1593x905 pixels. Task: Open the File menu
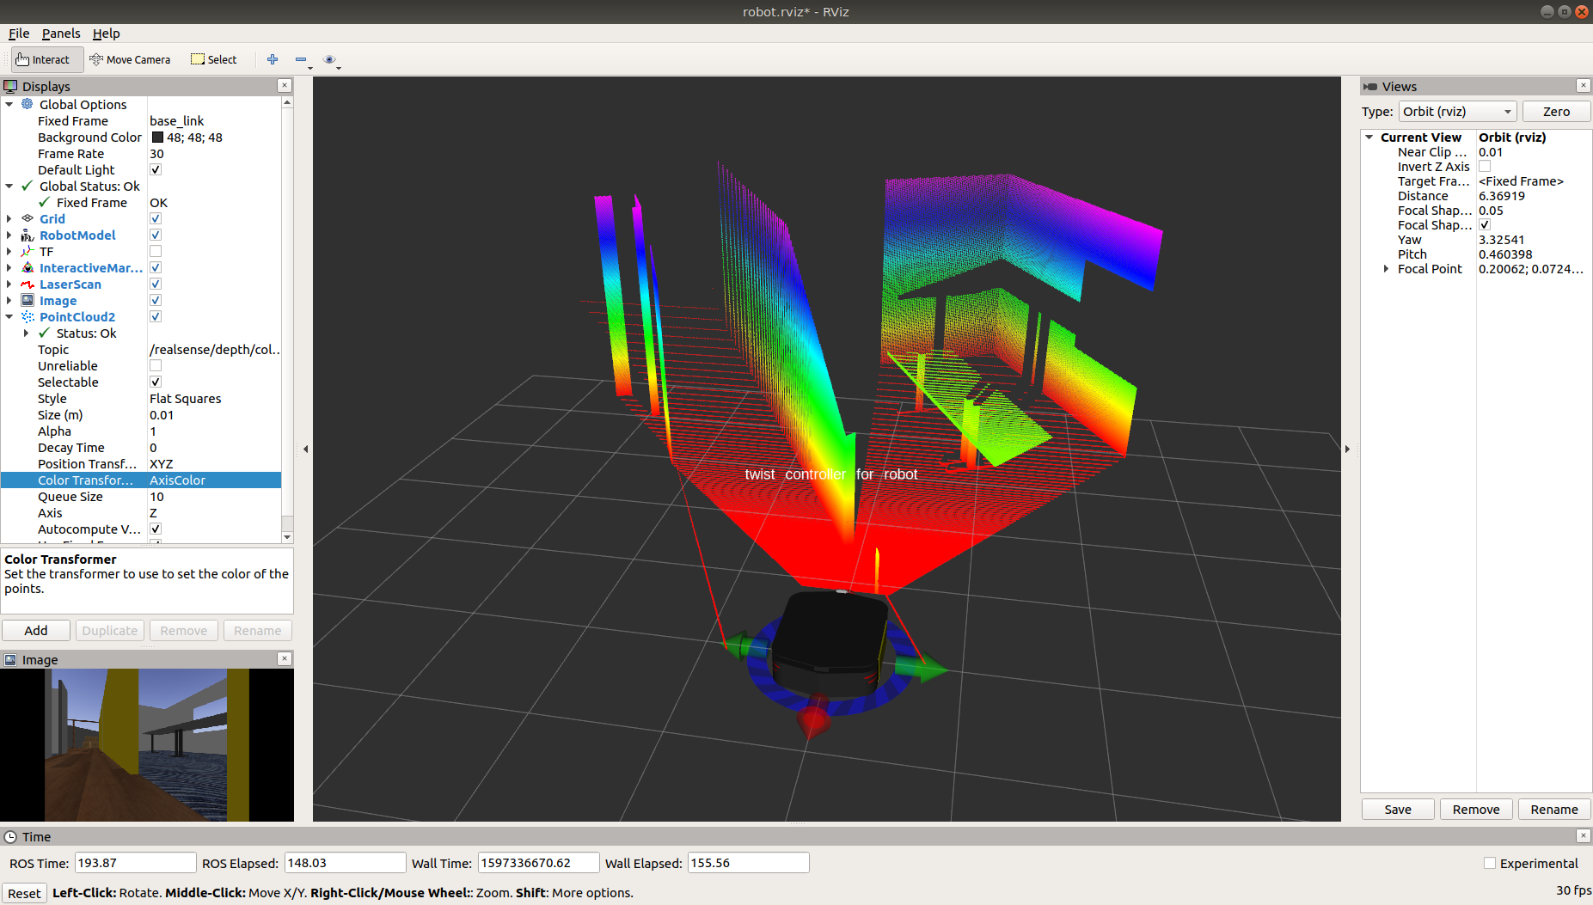tap(19, 34)
